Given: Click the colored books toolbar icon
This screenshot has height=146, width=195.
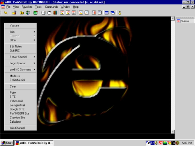Looking at the screenshot, I should (x=55, y=13).
